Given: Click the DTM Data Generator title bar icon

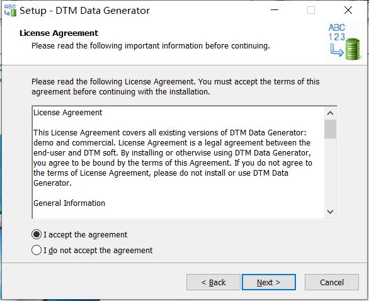Looking at the screenshot, I should point(10,11).
